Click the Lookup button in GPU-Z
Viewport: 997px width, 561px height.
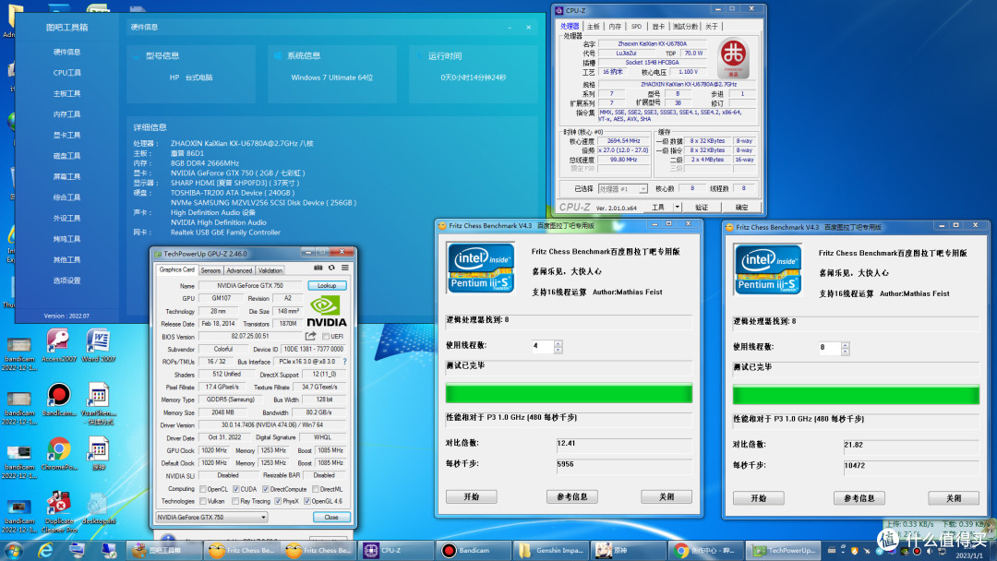click(x=327, y=285)
